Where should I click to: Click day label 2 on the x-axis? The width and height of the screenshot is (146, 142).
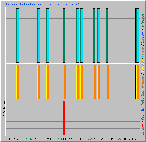tap(14, 139)
